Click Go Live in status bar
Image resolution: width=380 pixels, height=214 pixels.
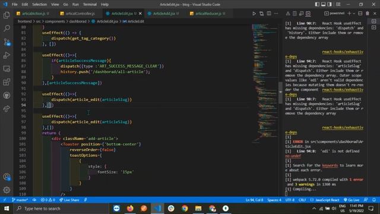[x=351, y=200]
